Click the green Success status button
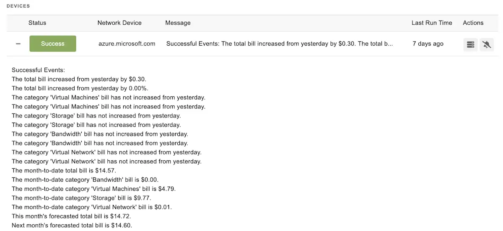Screen dimensions: 503x231 pyautogui.click(x=53, y=44)
